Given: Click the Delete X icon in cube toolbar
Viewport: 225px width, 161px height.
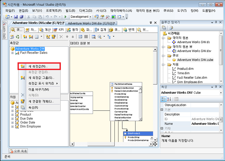Looking at the screenshot, I should (61, 37).
